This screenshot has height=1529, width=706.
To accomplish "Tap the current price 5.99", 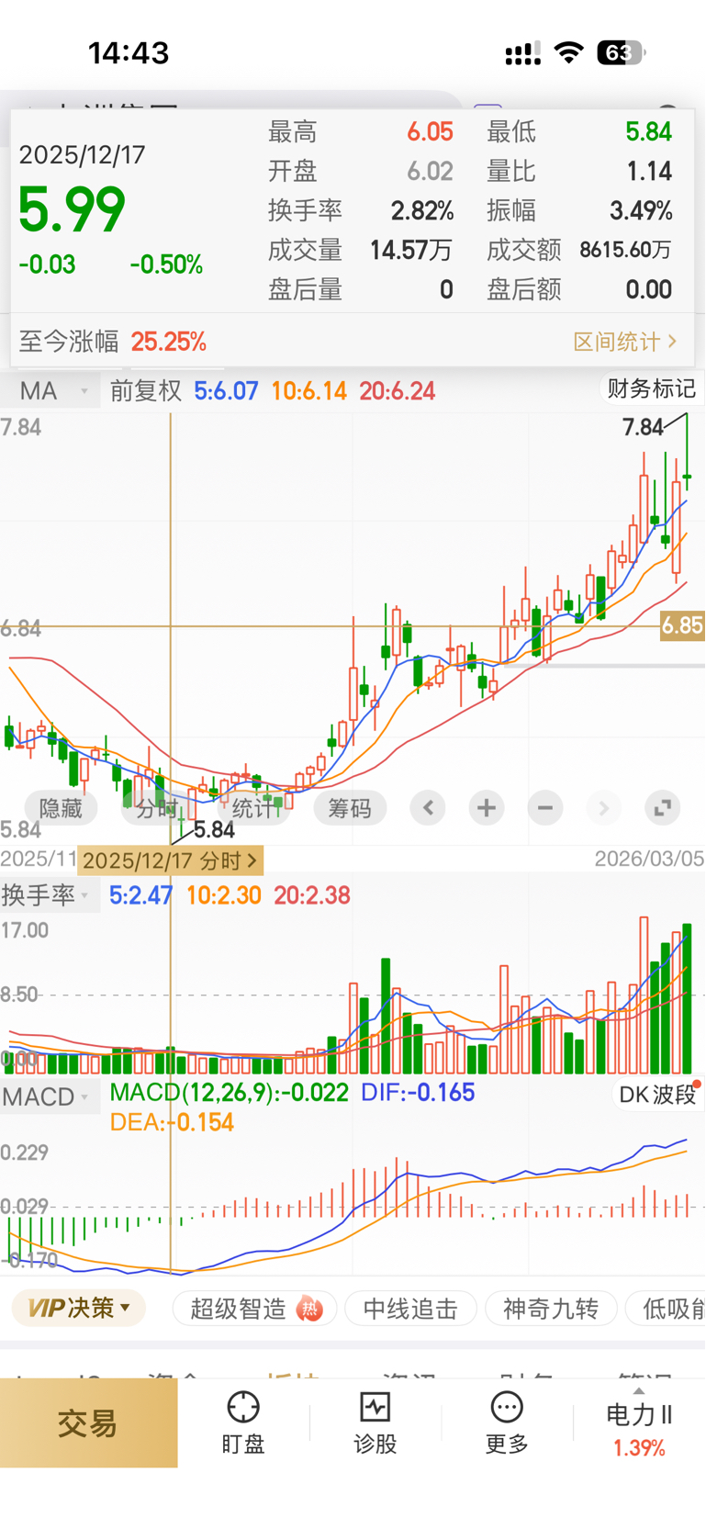I will pyautogui.click(x=72, y=209).
